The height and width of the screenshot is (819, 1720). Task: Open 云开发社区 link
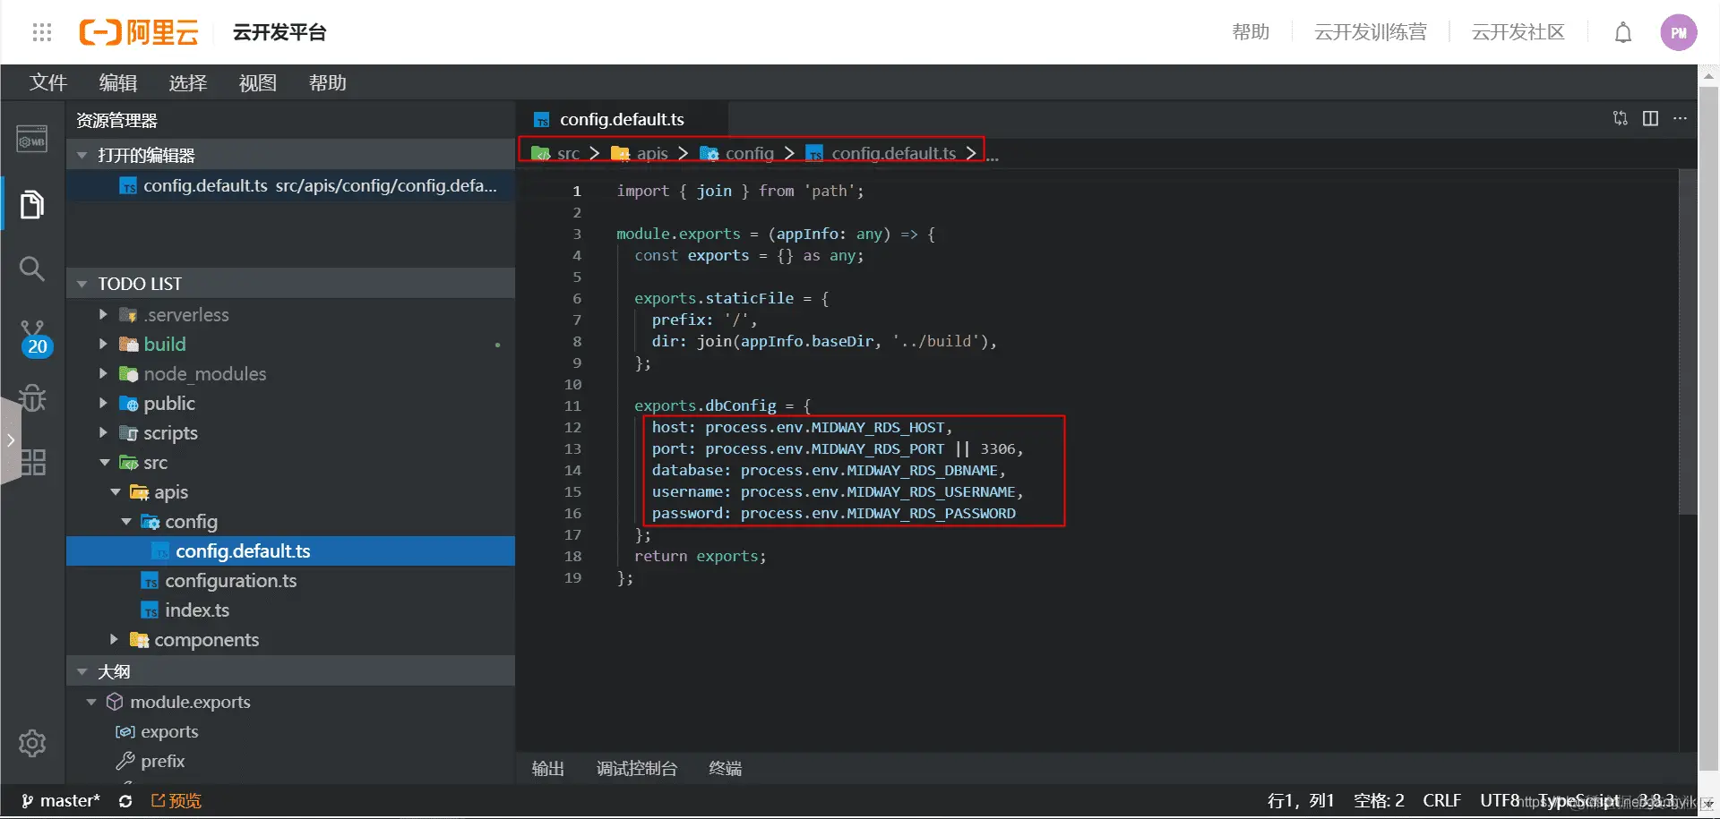coord(1518,32)
